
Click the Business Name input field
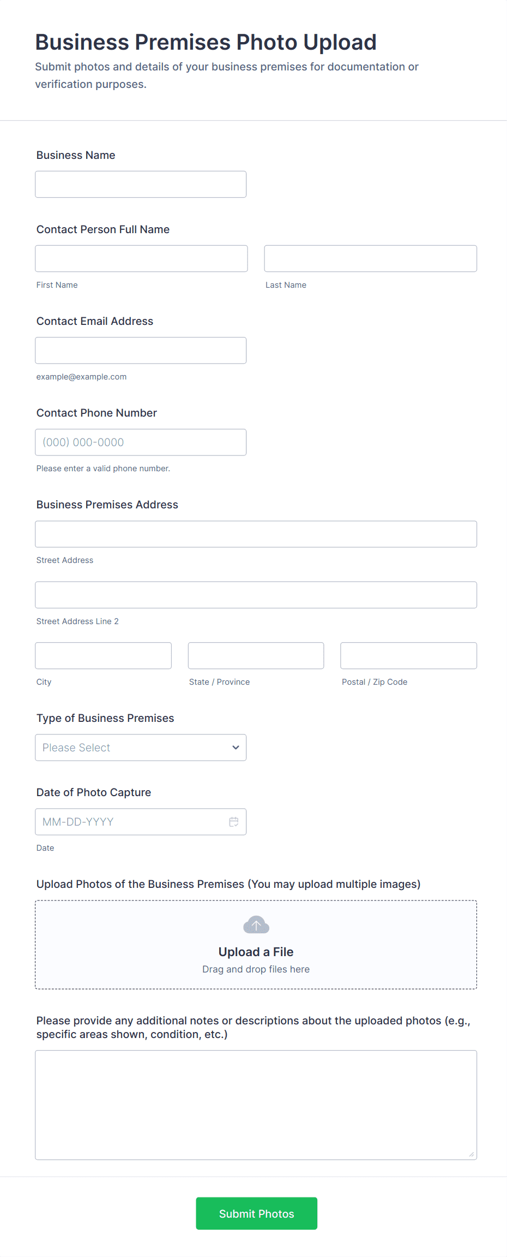point(141,185)
